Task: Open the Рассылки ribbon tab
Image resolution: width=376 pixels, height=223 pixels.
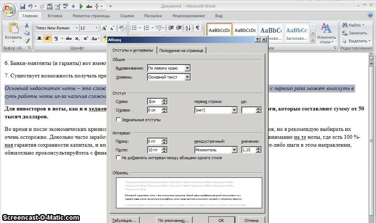Action: point(153,16)
